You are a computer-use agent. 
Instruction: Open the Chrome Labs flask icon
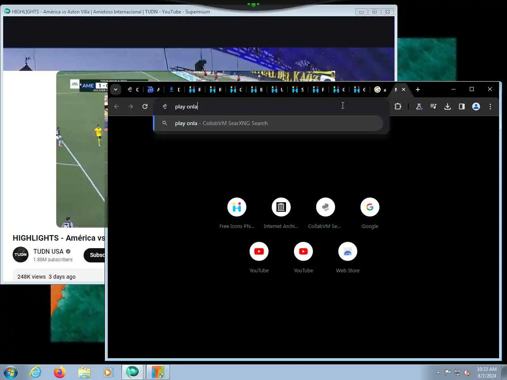419,106
